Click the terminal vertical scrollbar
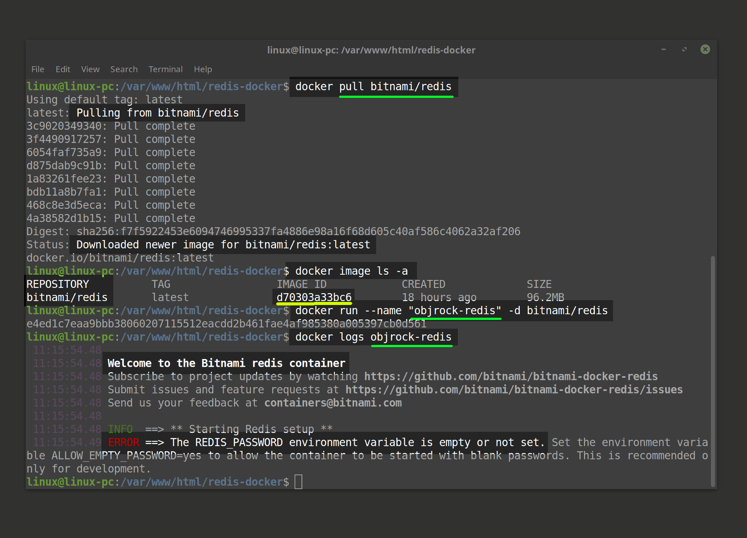This screenshot has width=747, height=538. point(713,371)
